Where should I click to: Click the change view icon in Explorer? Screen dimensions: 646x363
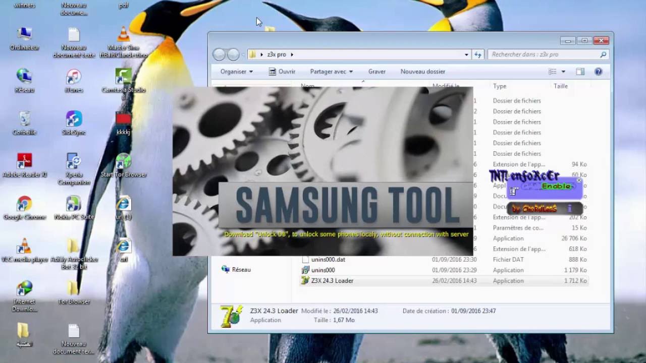click(553, 72)
